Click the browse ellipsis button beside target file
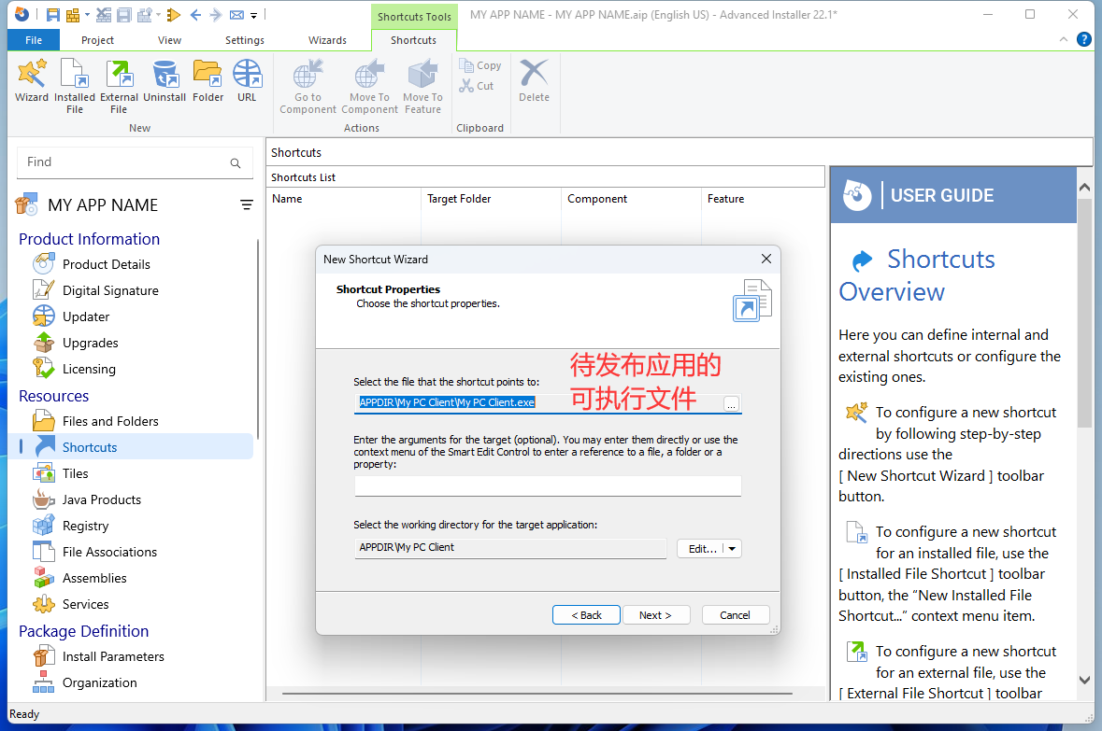1102x731 pixels. (x=732, y=404)
